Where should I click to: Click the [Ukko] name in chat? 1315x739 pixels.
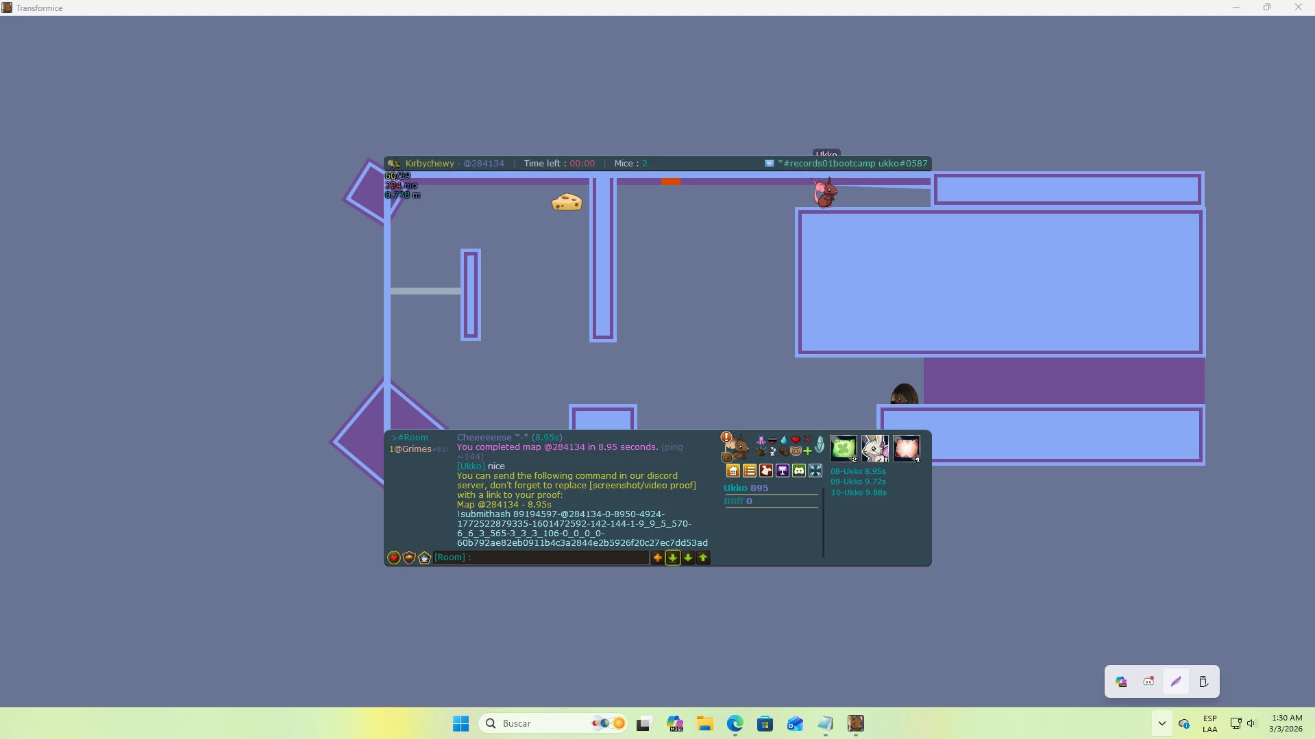[x=471, y=466]
